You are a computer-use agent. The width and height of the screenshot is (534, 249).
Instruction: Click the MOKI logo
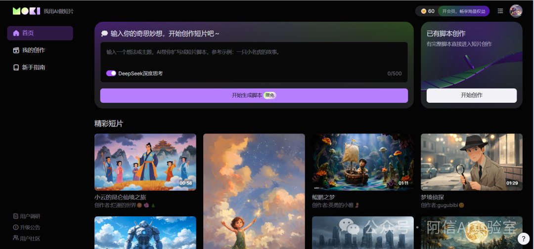pos(26,11)
